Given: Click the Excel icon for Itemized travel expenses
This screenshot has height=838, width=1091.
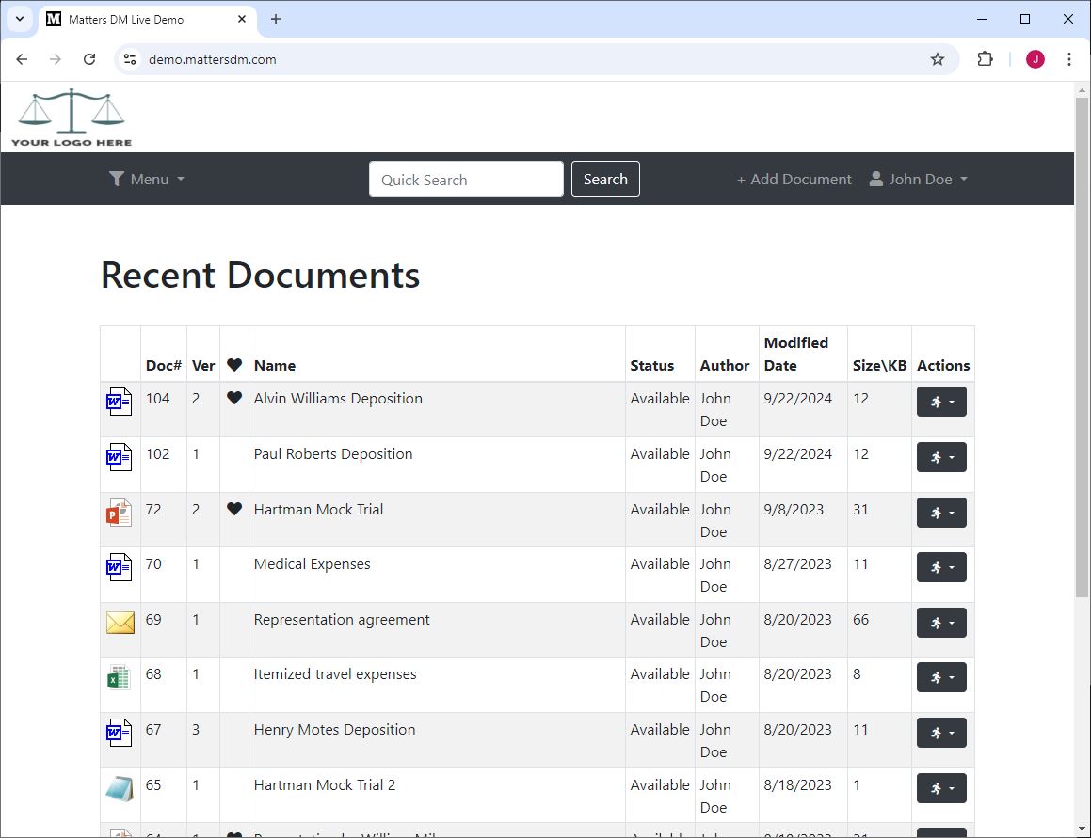Looking at the screenshot, I should pos(120,677).
